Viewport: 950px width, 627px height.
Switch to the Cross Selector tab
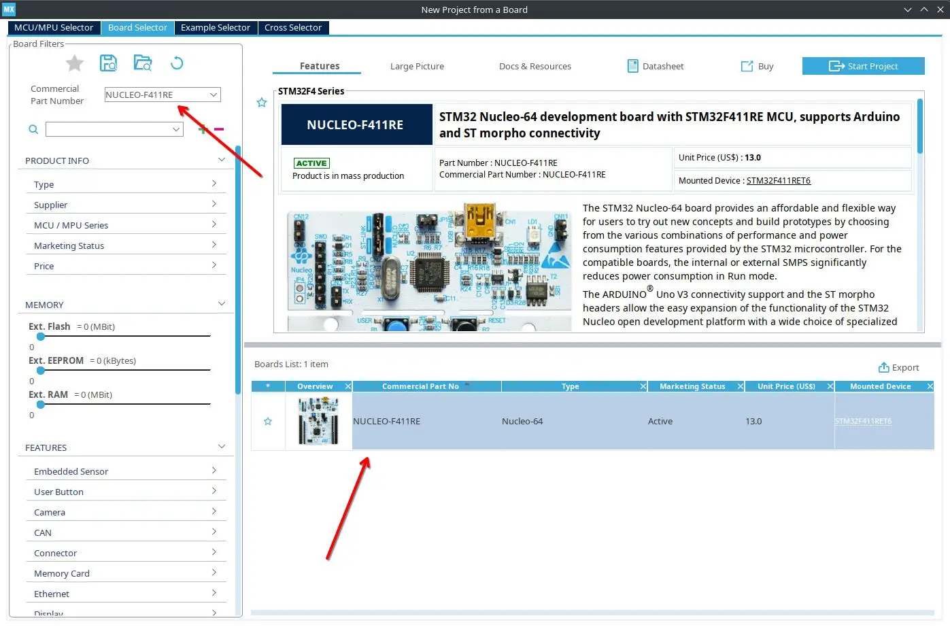293,27
